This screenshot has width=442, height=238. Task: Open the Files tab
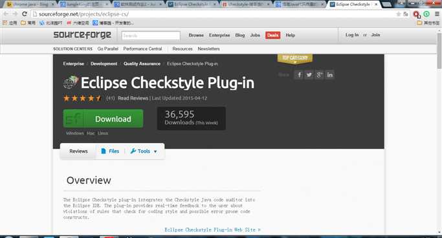(110, 151)
